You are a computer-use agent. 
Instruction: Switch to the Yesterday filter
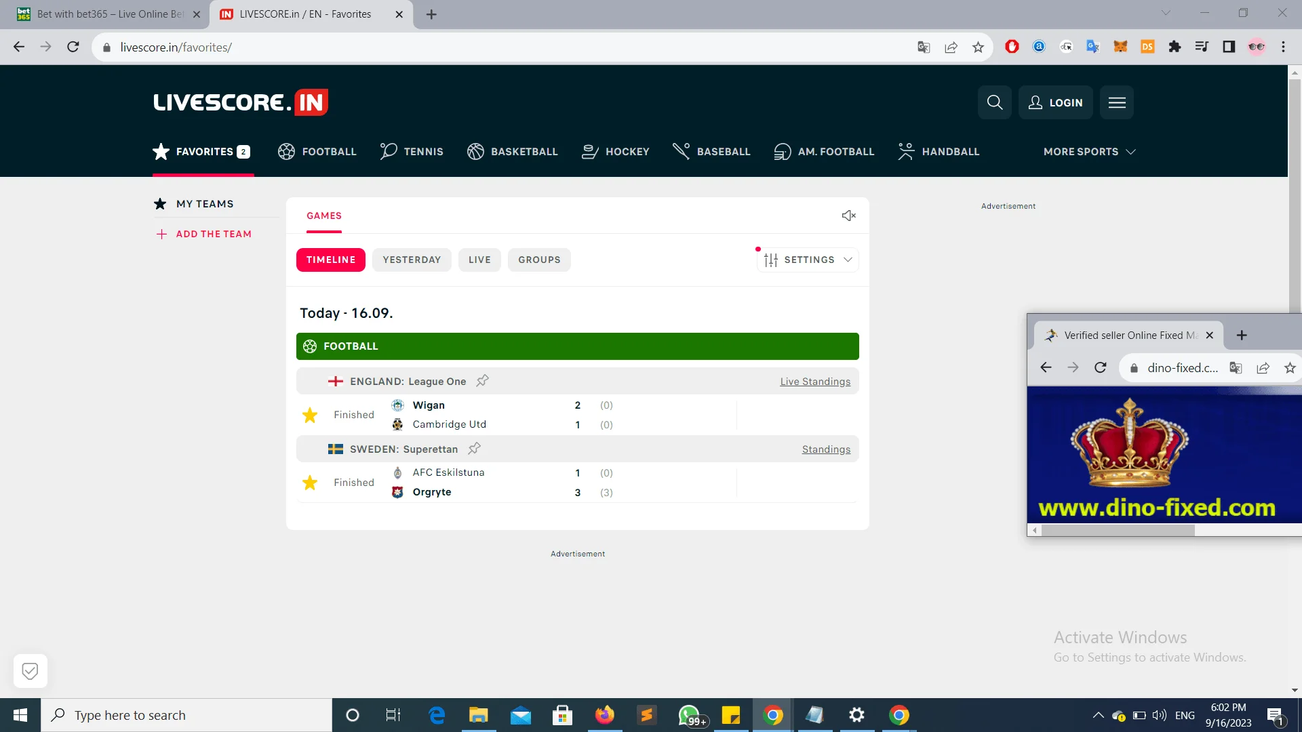point(412,260)
